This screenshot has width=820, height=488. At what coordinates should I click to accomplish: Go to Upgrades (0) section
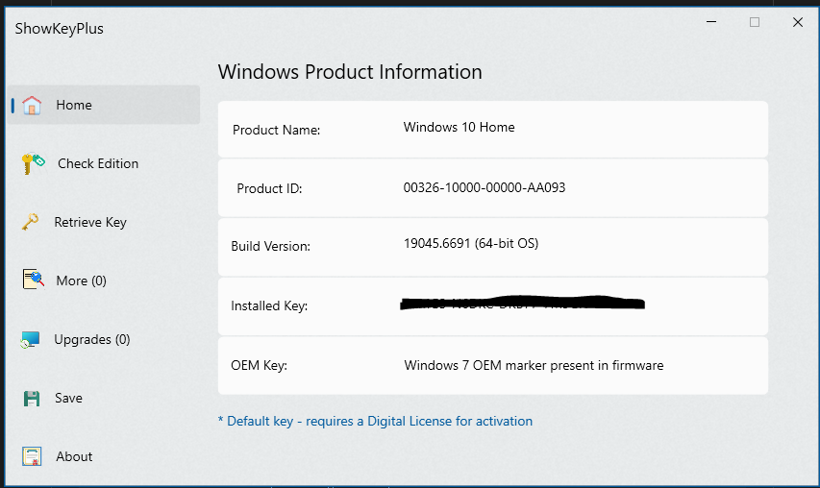[x=92, y=340]
